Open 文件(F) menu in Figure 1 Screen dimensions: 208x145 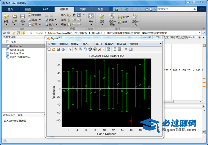[52, 44]
